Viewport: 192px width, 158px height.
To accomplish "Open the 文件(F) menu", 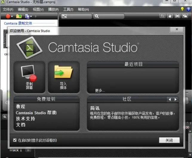I will tap(8, 10).
